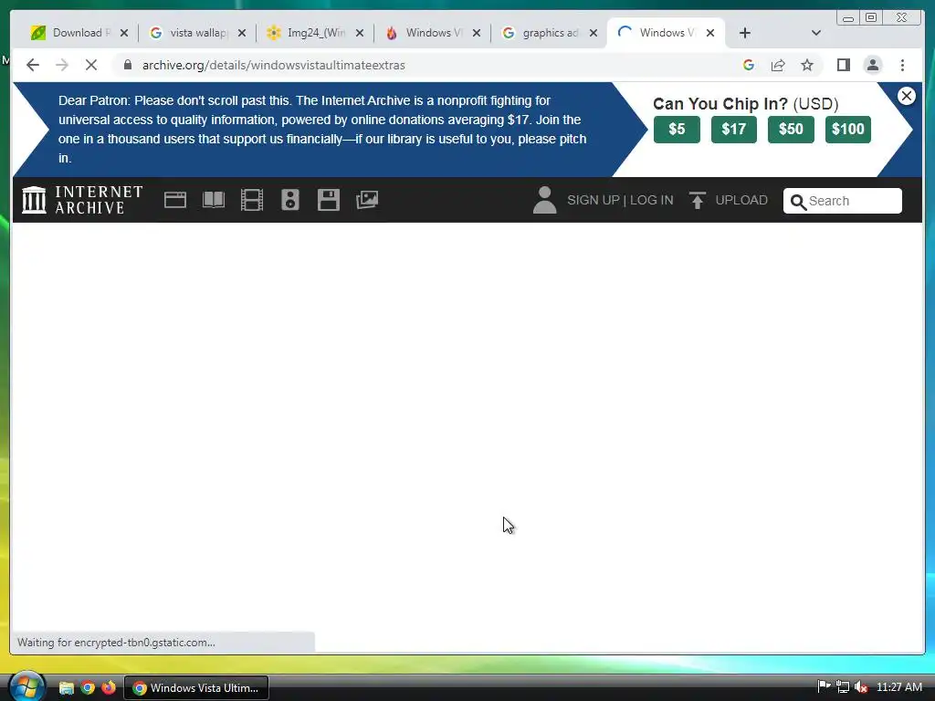Click the flag tray icon
Viewport: 935px width, 701px height.
tap(825, 687)
